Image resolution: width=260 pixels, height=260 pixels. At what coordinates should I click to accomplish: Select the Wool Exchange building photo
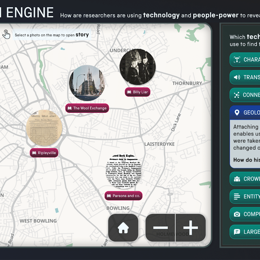pyautogui.click(x=87, y=83)
